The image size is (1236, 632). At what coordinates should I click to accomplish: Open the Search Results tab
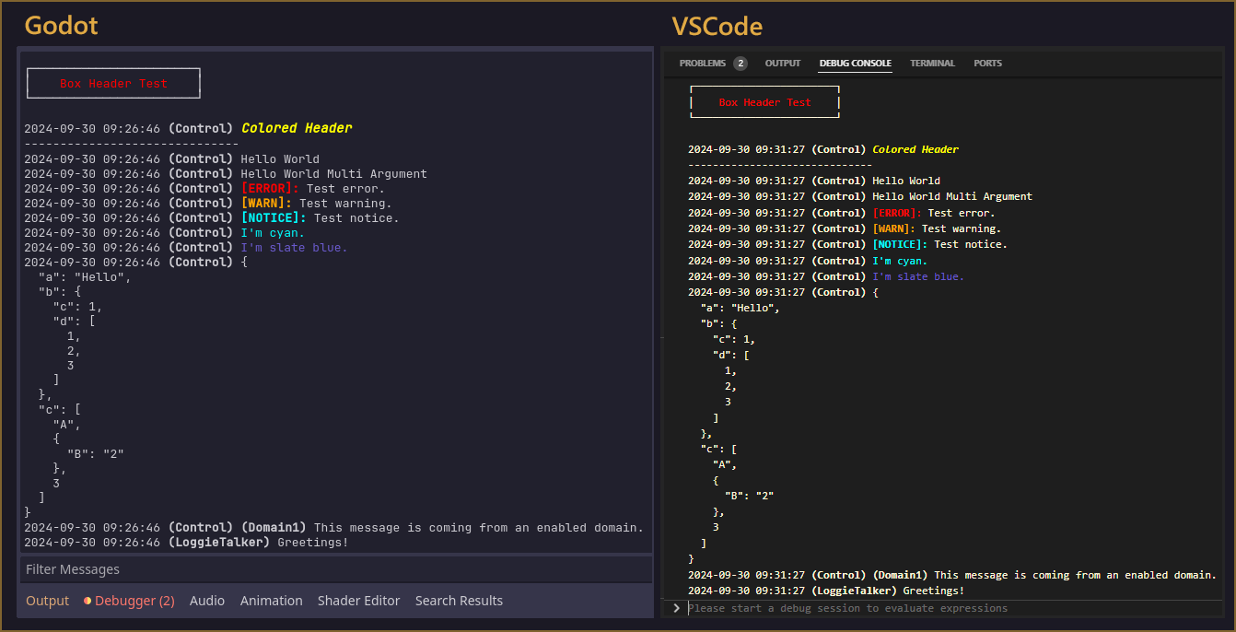coord(459,601)
